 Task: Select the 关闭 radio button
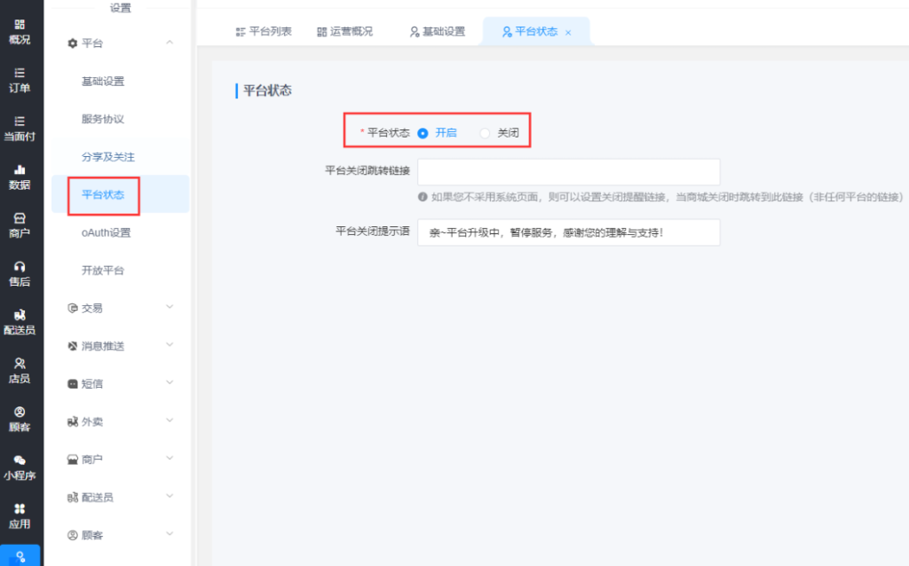click(485, 133)
